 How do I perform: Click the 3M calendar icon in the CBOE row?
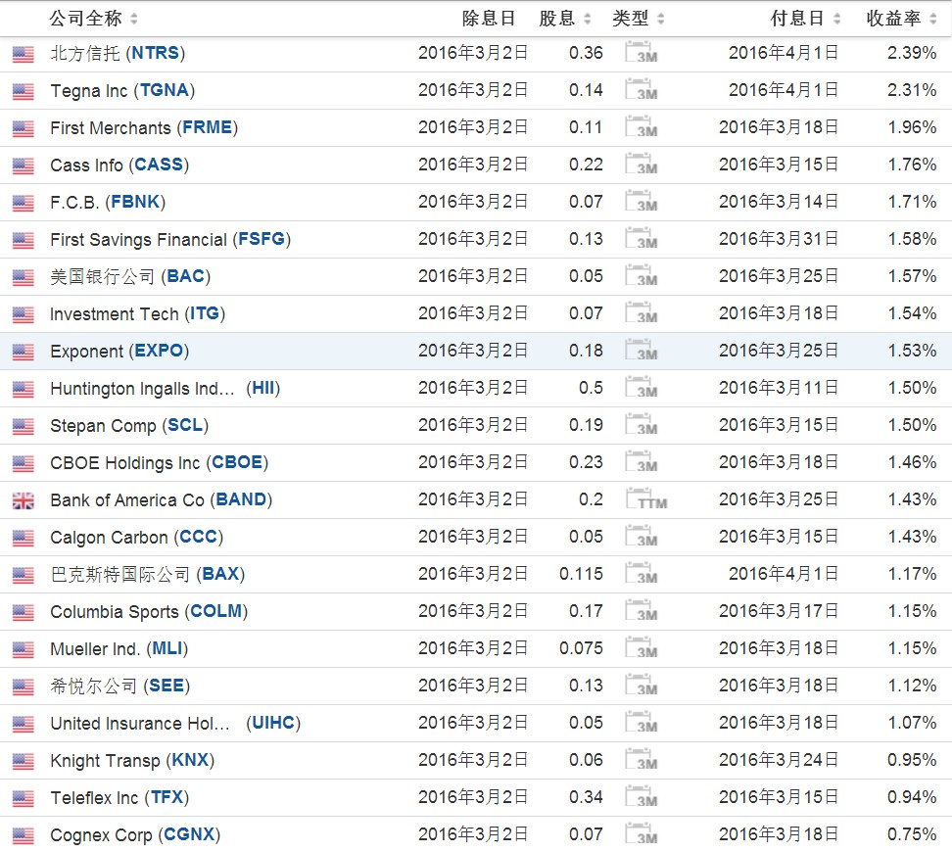(641, 463)
